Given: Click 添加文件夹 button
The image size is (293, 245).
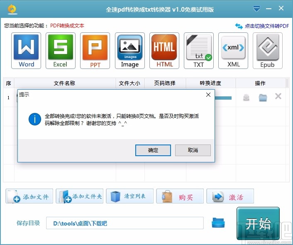Looking at the screenshot, I should (x=79, y=196).
